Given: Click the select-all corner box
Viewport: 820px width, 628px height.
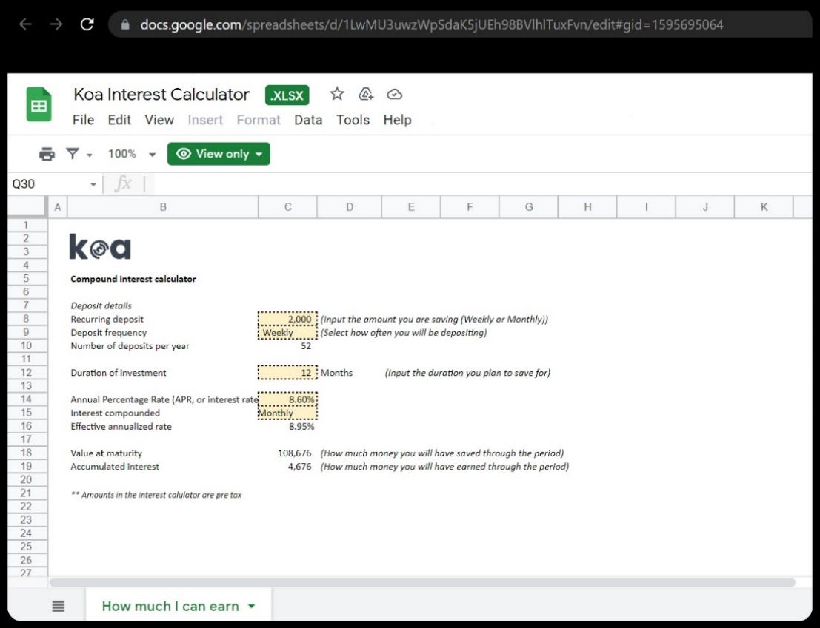Looking at the screenshot, I should [x=27, y=206].
